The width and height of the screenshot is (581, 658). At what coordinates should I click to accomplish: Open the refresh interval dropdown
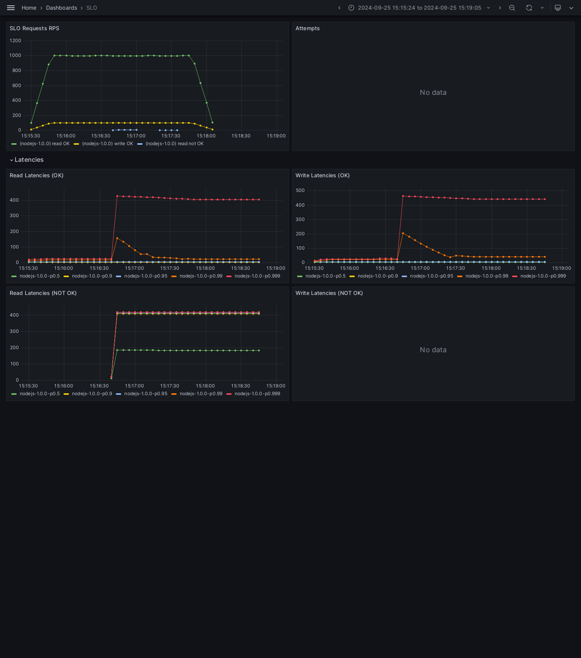[x=542, y=8]
